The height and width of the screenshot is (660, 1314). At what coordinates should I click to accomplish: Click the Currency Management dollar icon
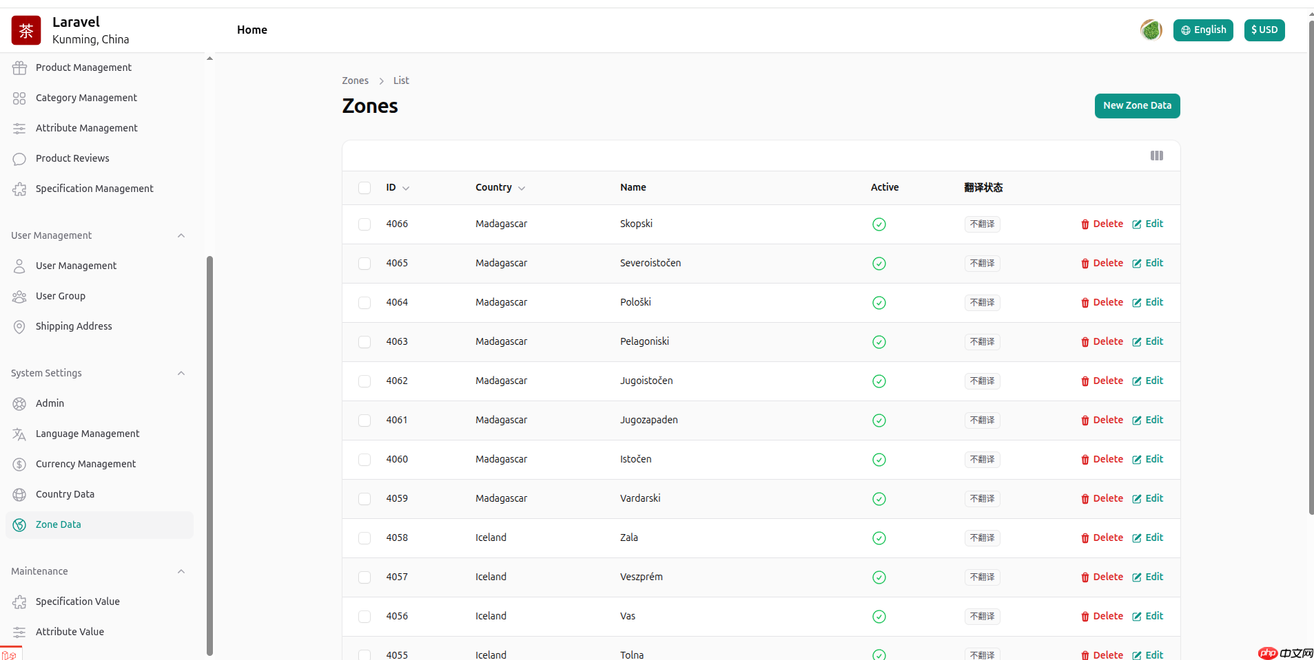19,465
